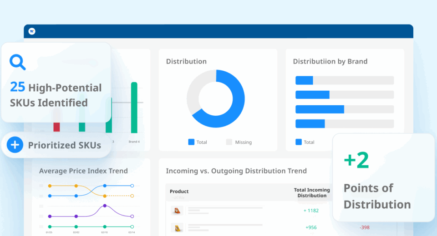The width and height of the screenshot is (437, 236).
Task: Click the purple peak point on the trend line
Action: tap(105, 206)
